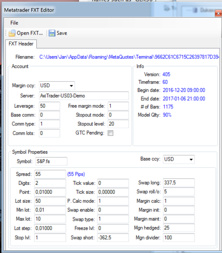
Task: Click the Model Qlty value 90%
Action: pos(167,115)
